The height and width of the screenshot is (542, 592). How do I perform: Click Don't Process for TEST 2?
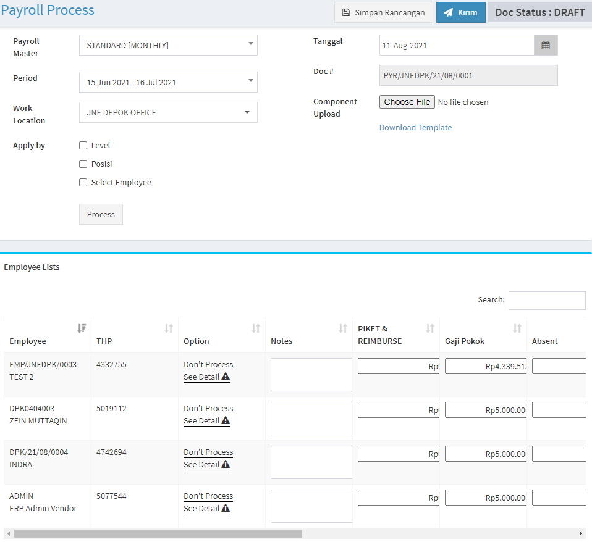208,364
